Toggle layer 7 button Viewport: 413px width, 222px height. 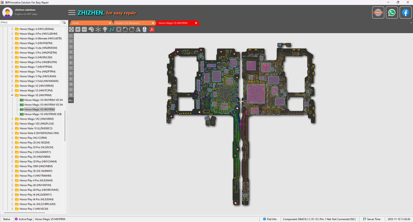71,68
